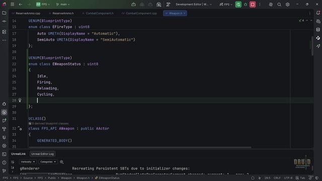Click the Weapon.h breadcrumb
Image resolution: width=322 pixels, height=181 pixels.
(83, 178)
